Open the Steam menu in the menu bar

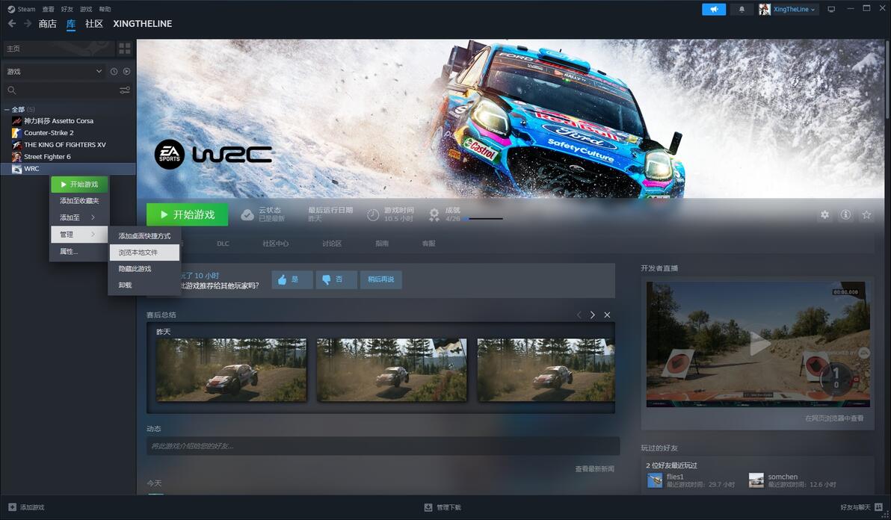click(x=21, y=9)
